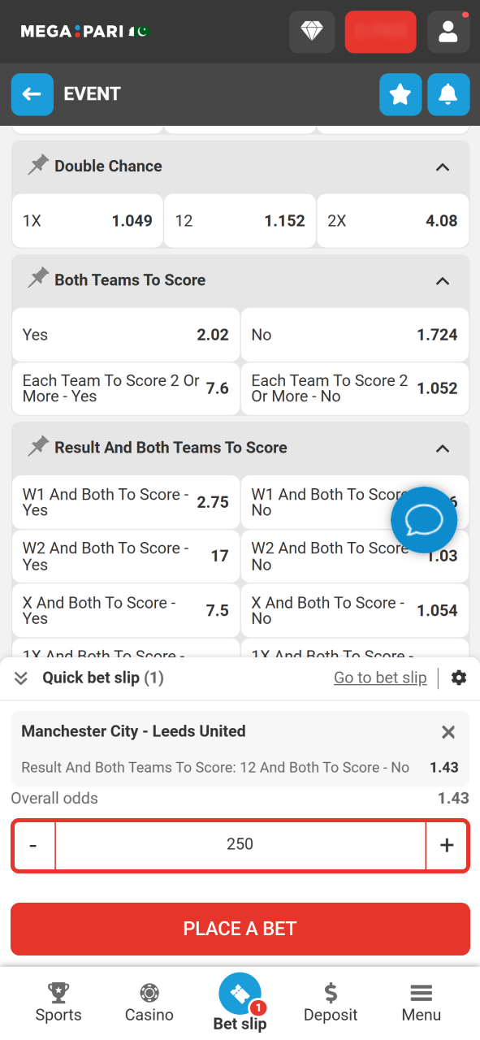The image size is (480, 1040).
Task: Open the Menu tab
Action: [x=421, y=1002]
